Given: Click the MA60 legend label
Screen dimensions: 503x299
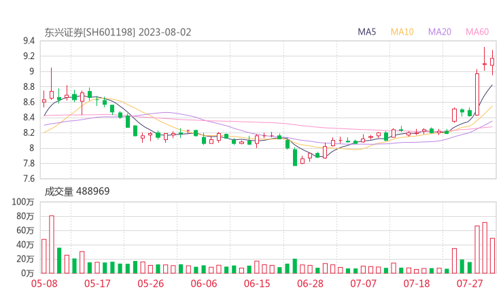Looking at the screenshot, I should 477,32.
